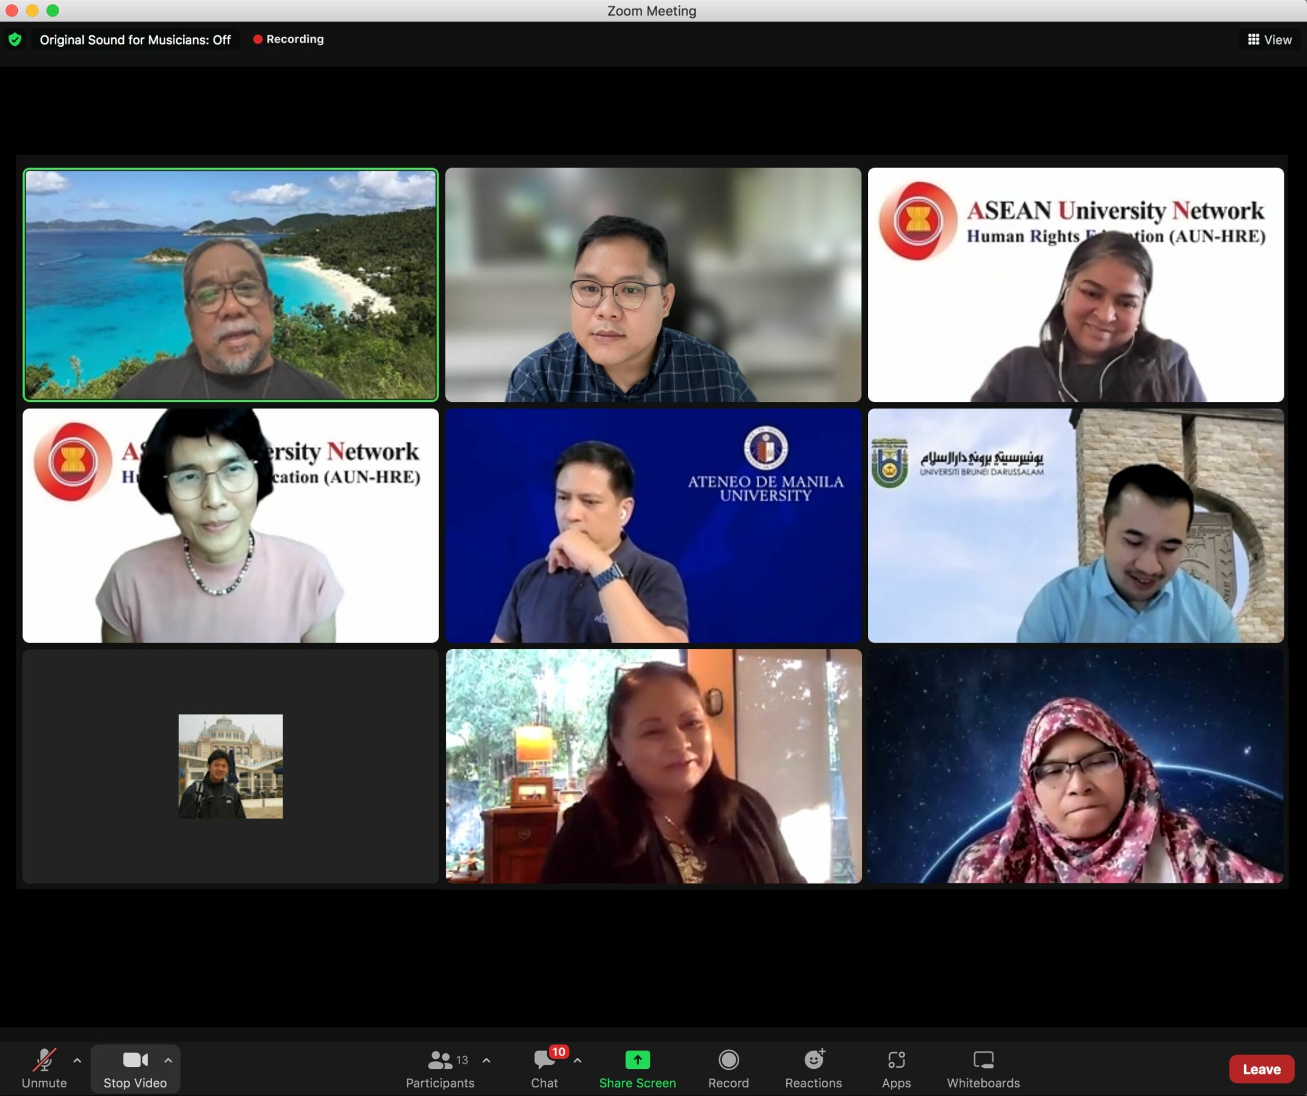Expand audio options arrow beside Unmute
This screenshot has width=1307, height=1096.
pyautogui.click(x=77, y=1060)
